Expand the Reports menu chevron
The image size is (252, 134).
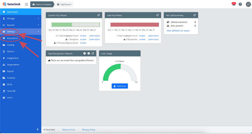38,25
